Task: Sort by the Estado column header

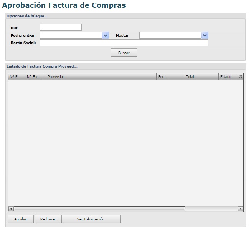Action: [x=228, y=76]
